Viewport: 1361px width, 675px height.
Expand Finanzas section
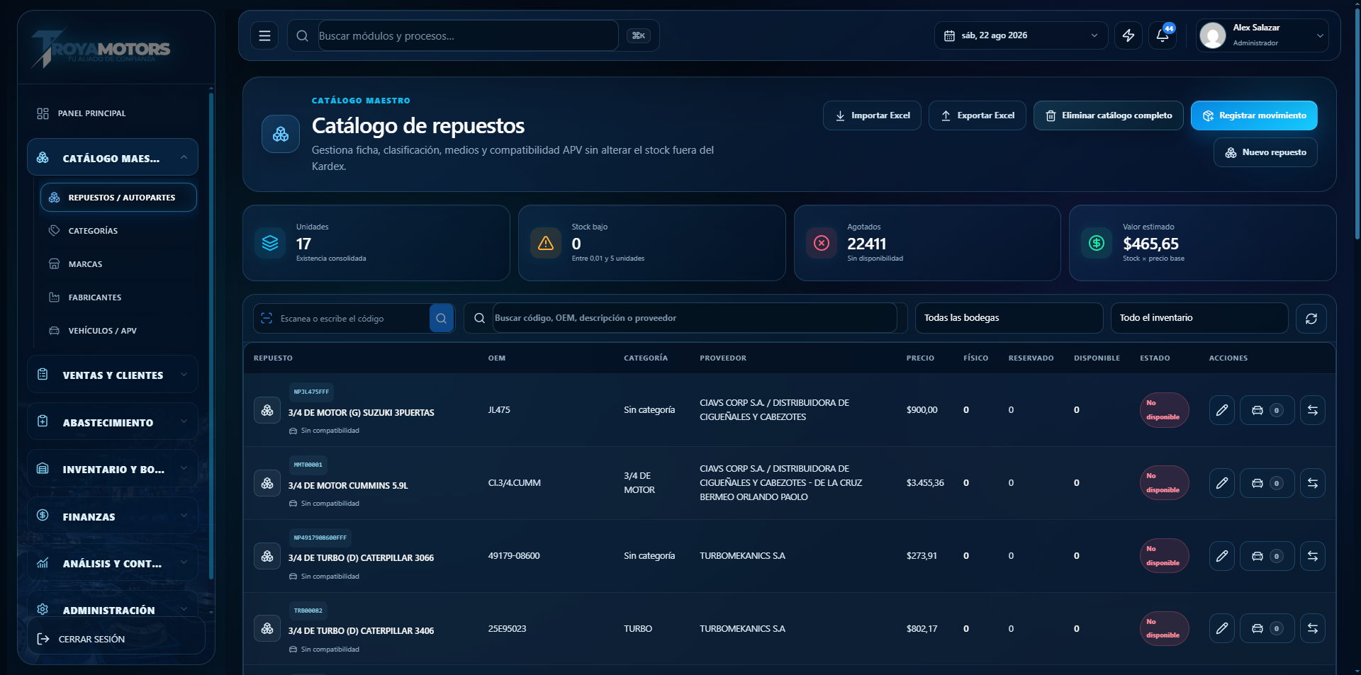[113, 516]
